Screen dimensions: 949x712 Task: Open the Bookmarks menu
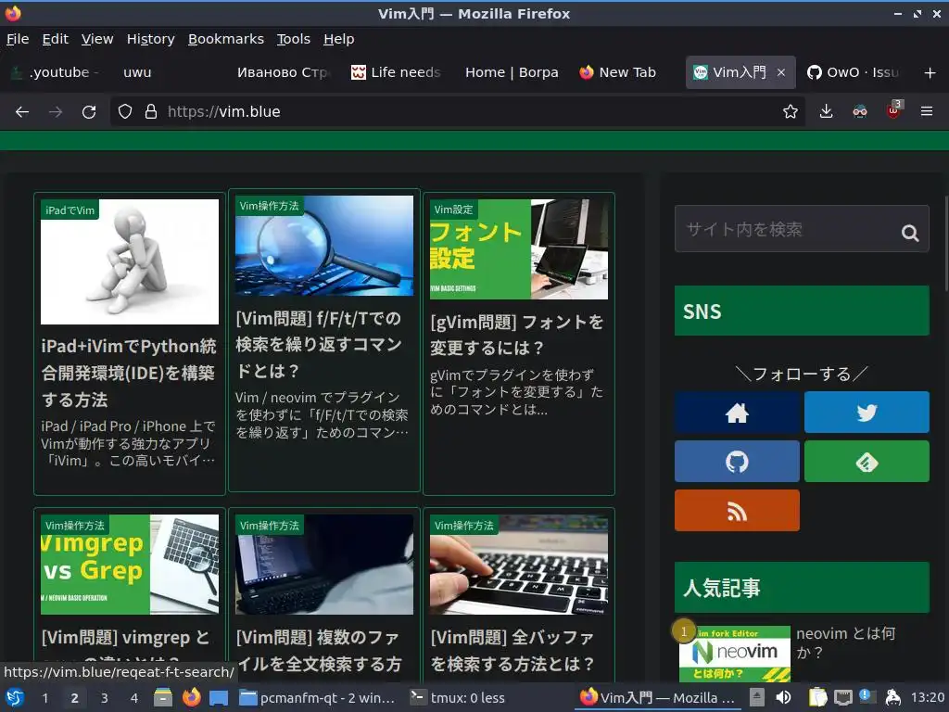tap(226, 39)
